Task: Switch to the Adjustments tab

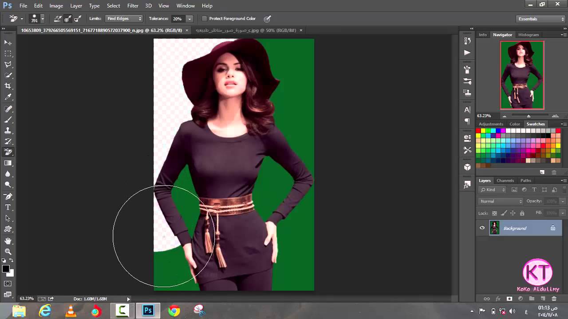Action: (x=491, y=124)
